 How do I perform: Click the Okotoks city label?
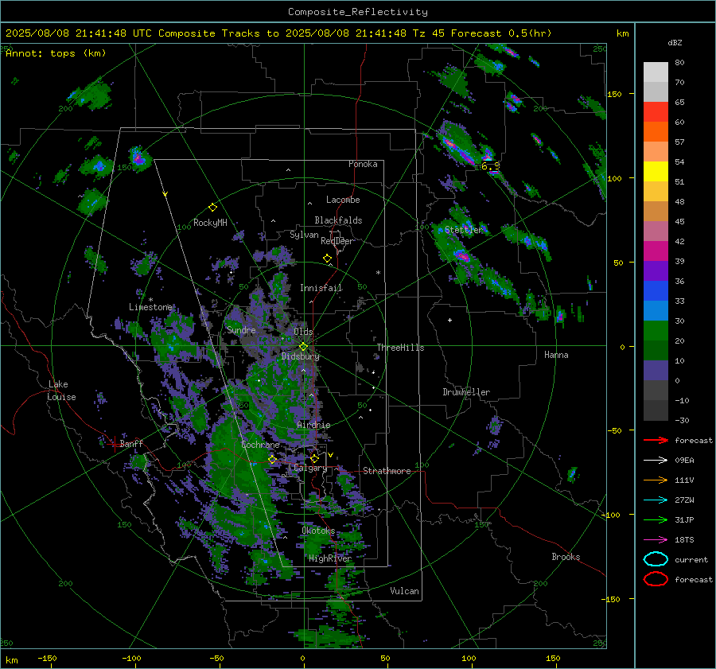(318, 531)
